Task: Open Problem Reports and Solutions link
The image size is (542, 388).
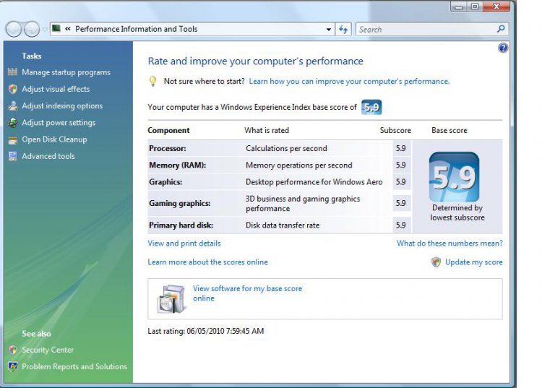Action: pyautogui.click(x=74, y=366)
